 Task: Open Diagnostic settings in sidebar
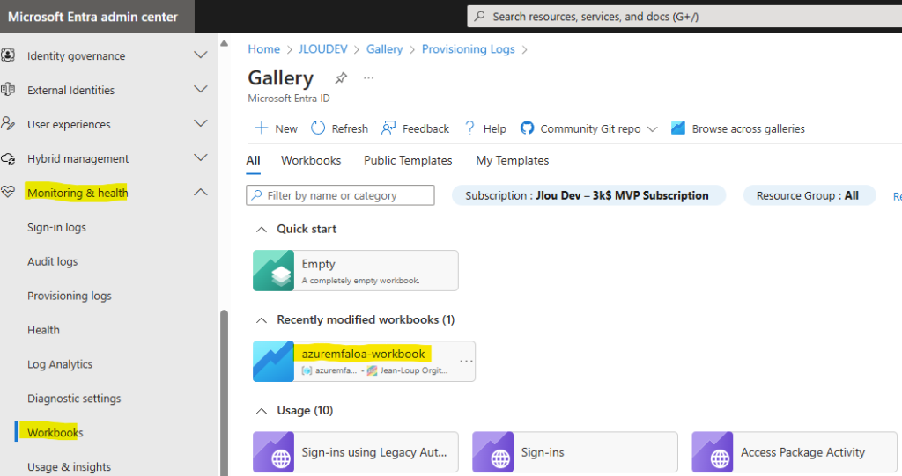coord(74,399)
